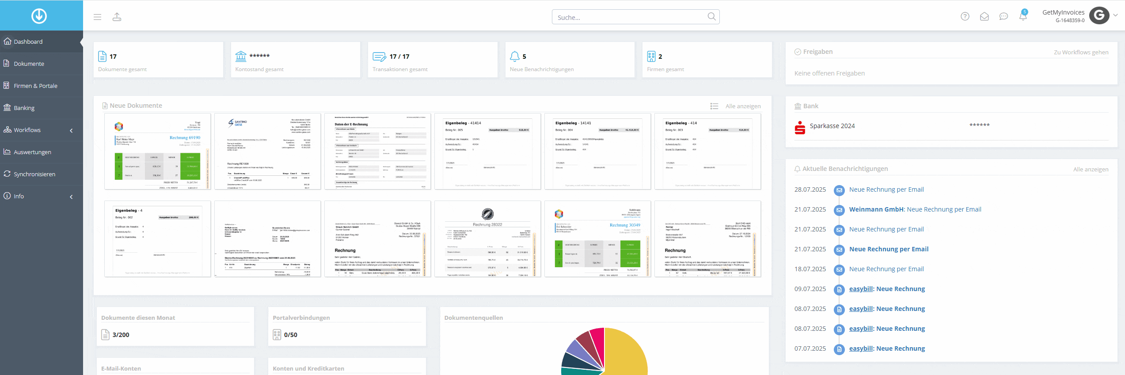Click the hamburger menu icon
This screenshot has height=375, width=1125.
tap(98, 17)
